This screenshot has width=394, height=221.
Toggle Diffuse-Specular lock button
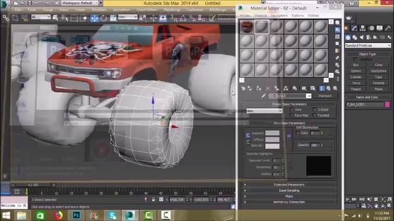248,142
